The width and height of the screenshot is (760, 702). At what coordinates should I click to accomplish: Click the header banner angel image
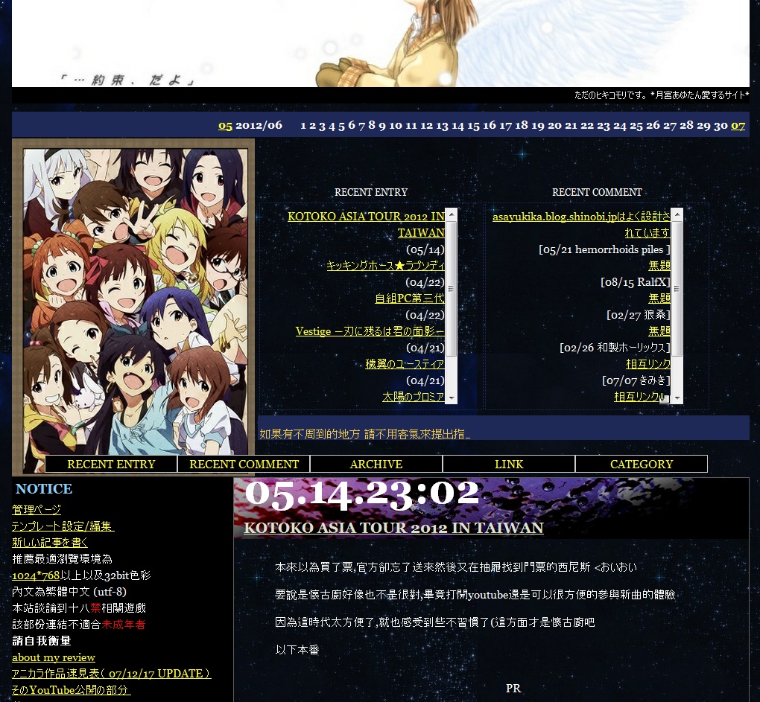point(381,44)
